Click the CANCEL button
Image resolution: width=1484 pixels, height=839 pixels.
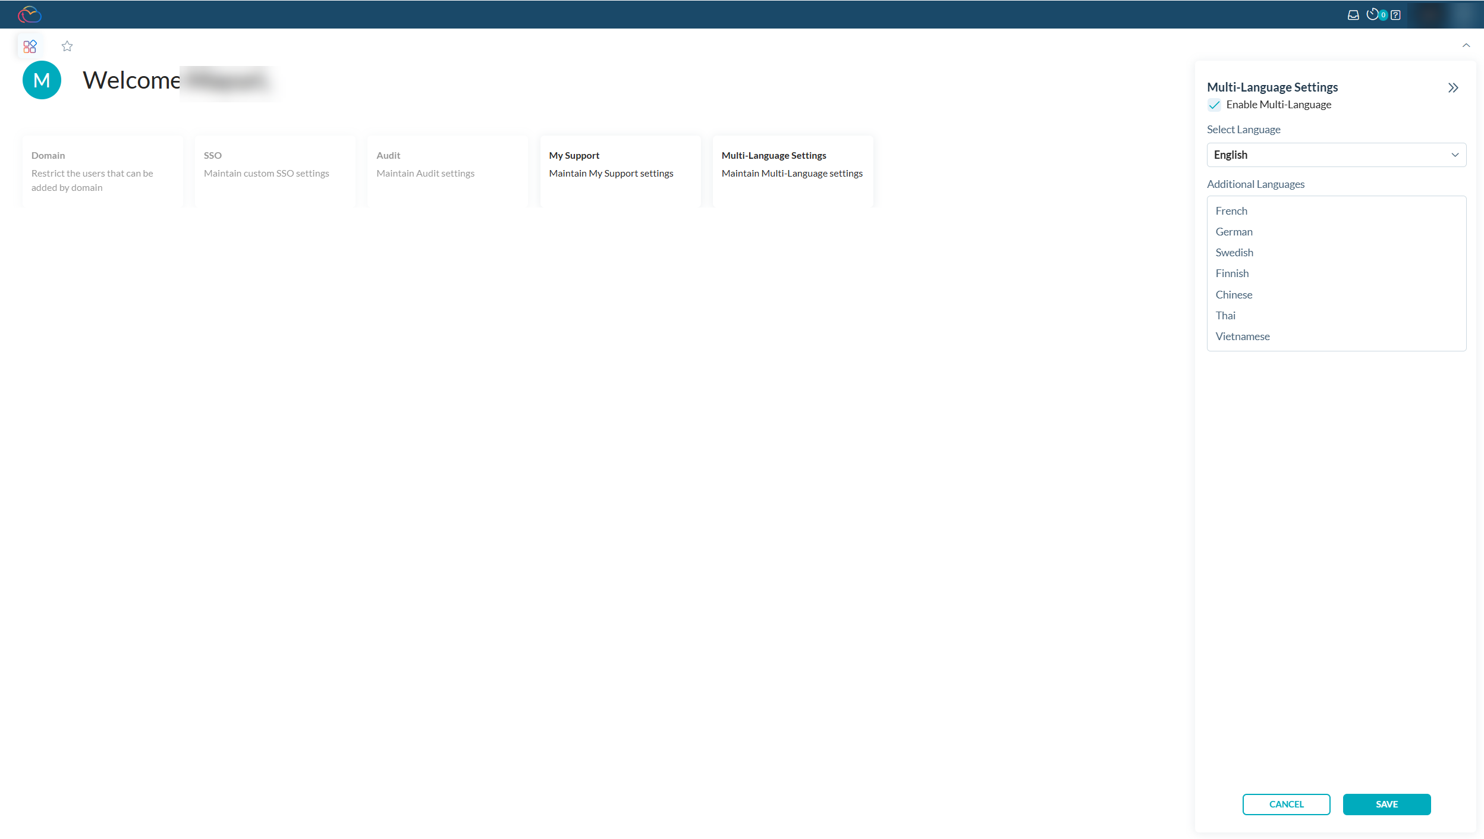pyautogui.click(x=1286, y=804)
